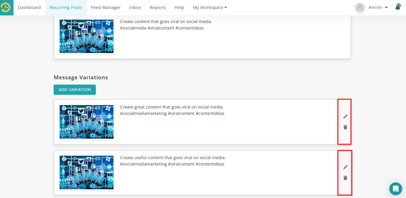The width and height of the screenshot is (406, 198).
Task: Go to the Dashboard tab
Action: (x=29, y=8)
